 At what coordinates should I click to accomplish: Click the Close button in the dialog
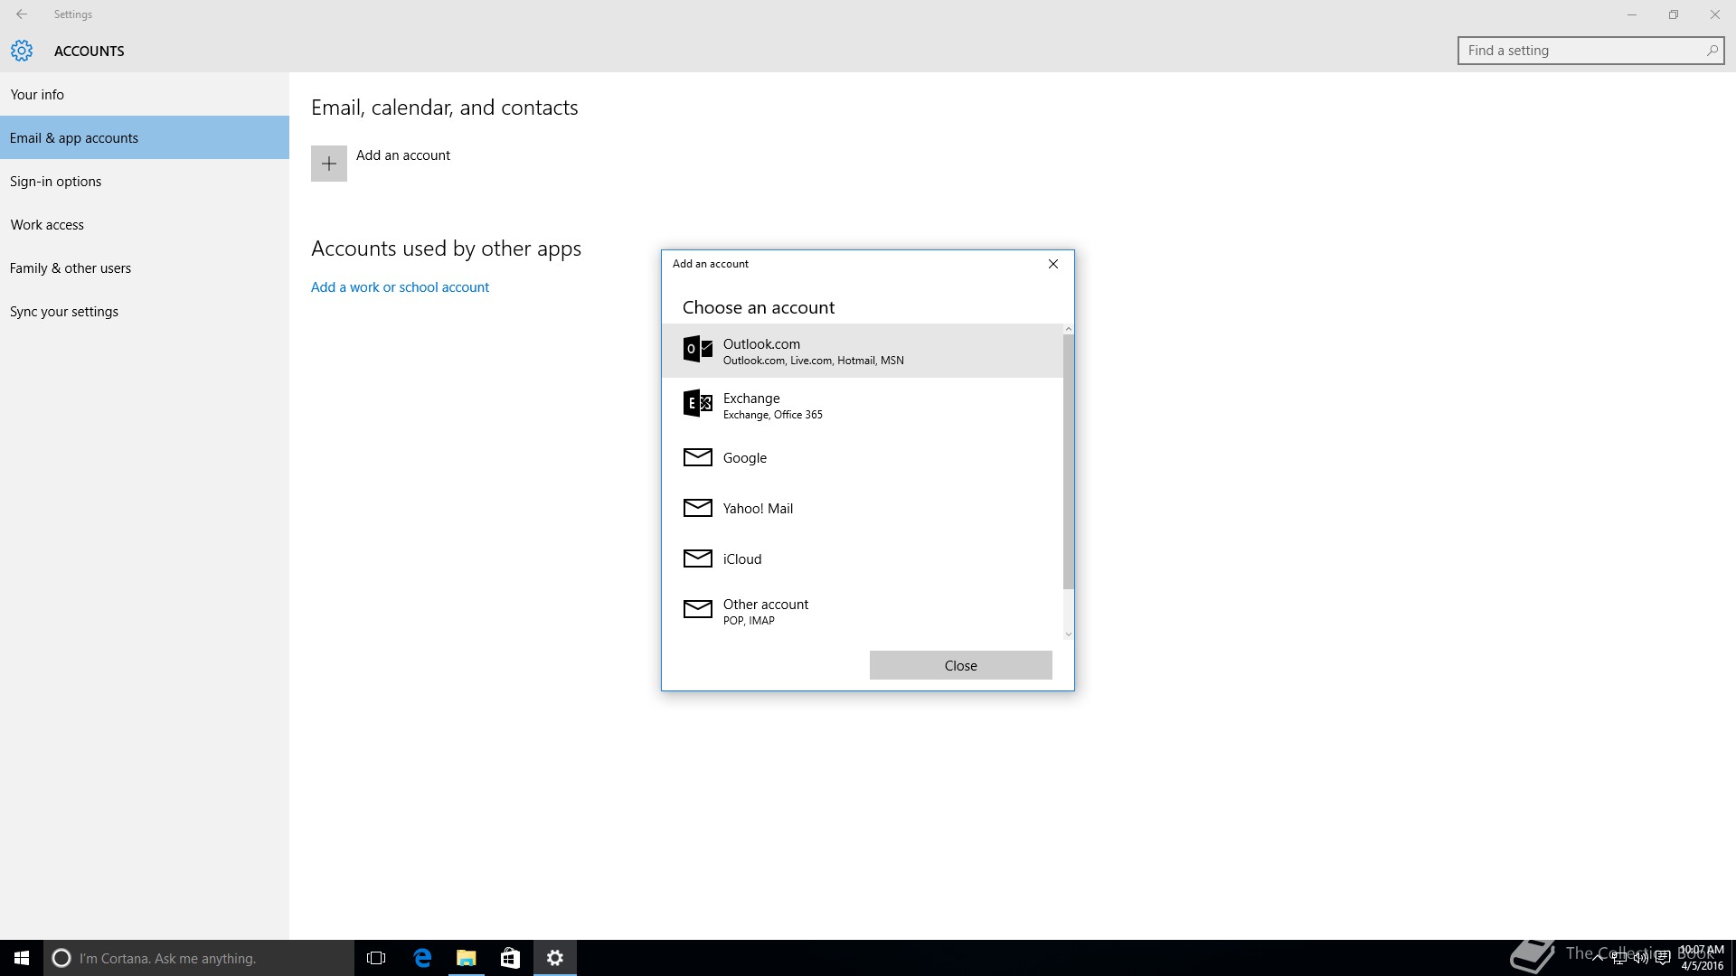(x=960, y=665)
